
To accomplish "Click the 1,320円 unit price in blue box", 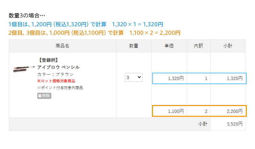I will tap(176, 78).
